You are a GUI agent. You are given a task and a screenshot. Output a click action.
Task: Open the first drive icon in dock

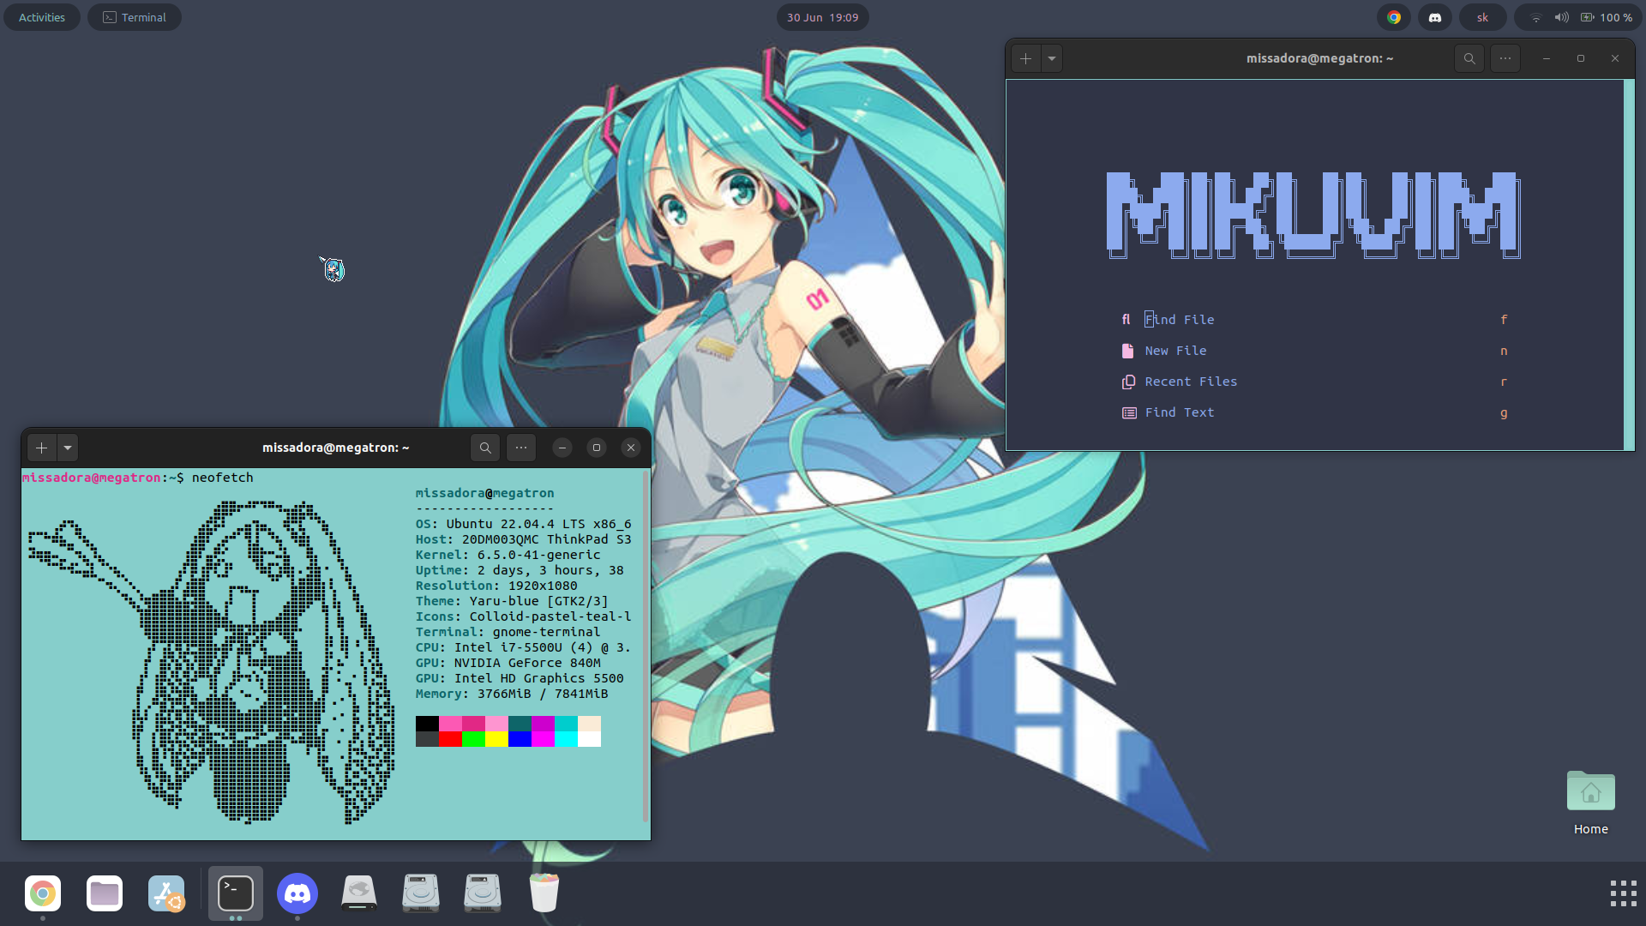(x=359, y=893)
